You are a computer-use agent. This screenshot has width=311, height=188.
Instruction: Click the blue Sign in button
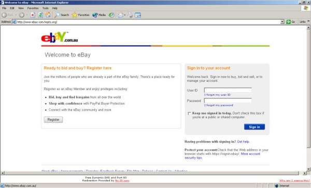pyautogui.click(x=255, y=127)
